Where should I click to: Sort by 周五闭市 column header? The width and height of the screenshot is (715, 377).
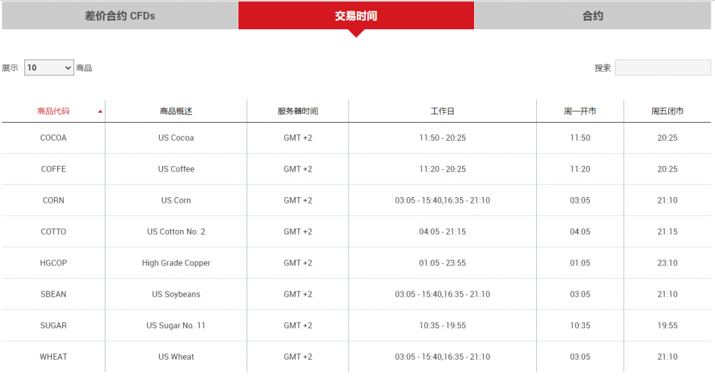(667, 111)
